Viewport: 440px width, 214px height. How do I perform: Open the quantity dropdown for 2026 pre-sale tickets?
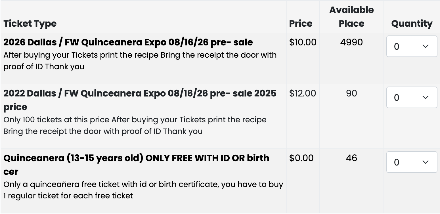(x=411, y=46)
